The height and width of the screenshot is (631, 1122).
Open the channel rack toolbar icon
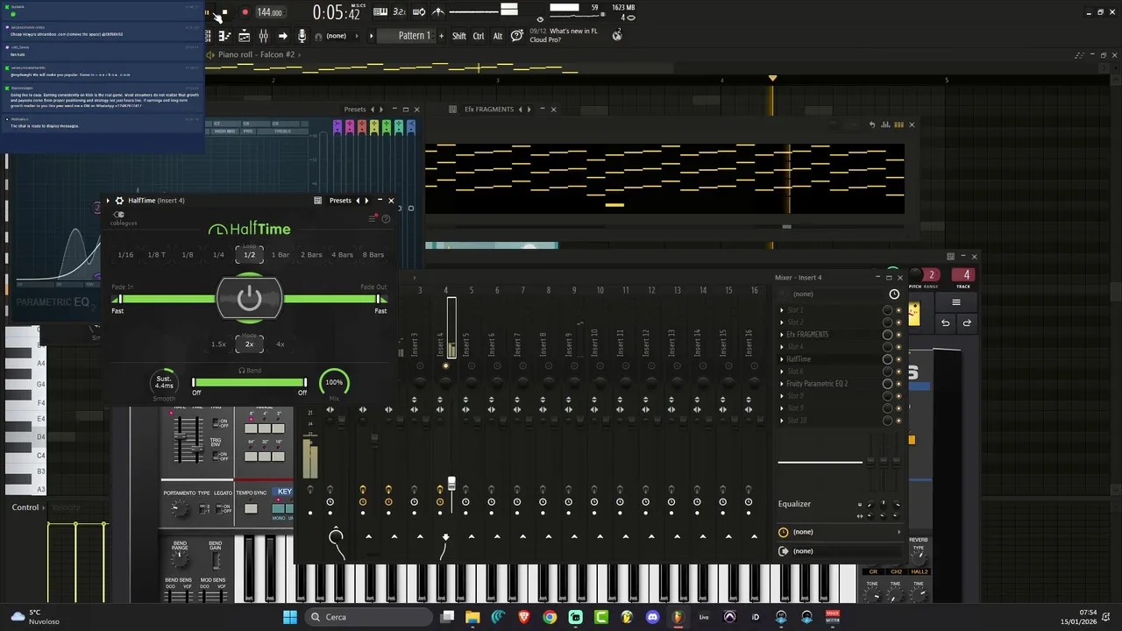pos(244,36)
